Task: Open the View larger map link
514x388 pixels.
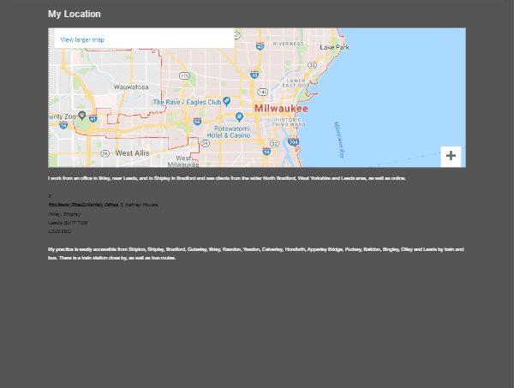Action: 82,39
